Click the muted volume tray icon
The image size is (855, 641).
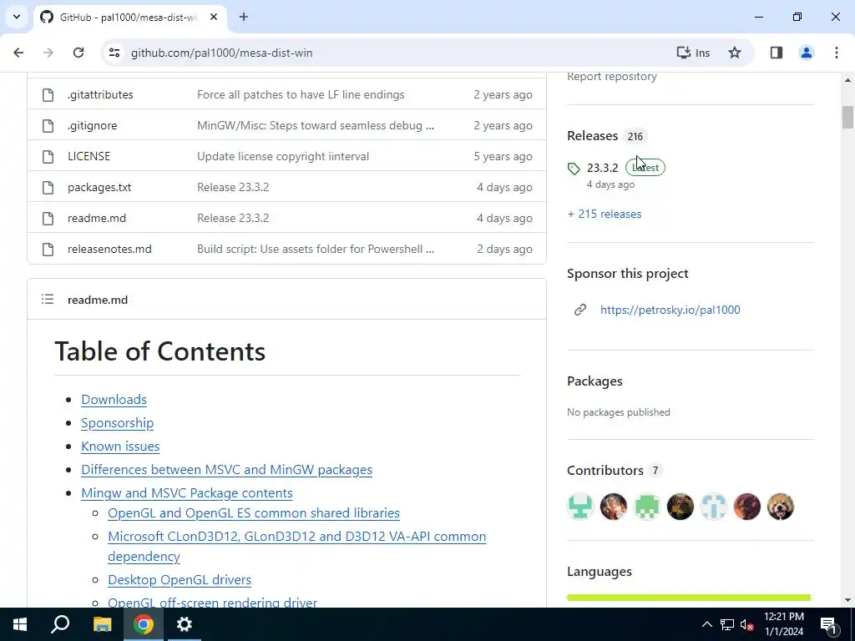(746, 624)
